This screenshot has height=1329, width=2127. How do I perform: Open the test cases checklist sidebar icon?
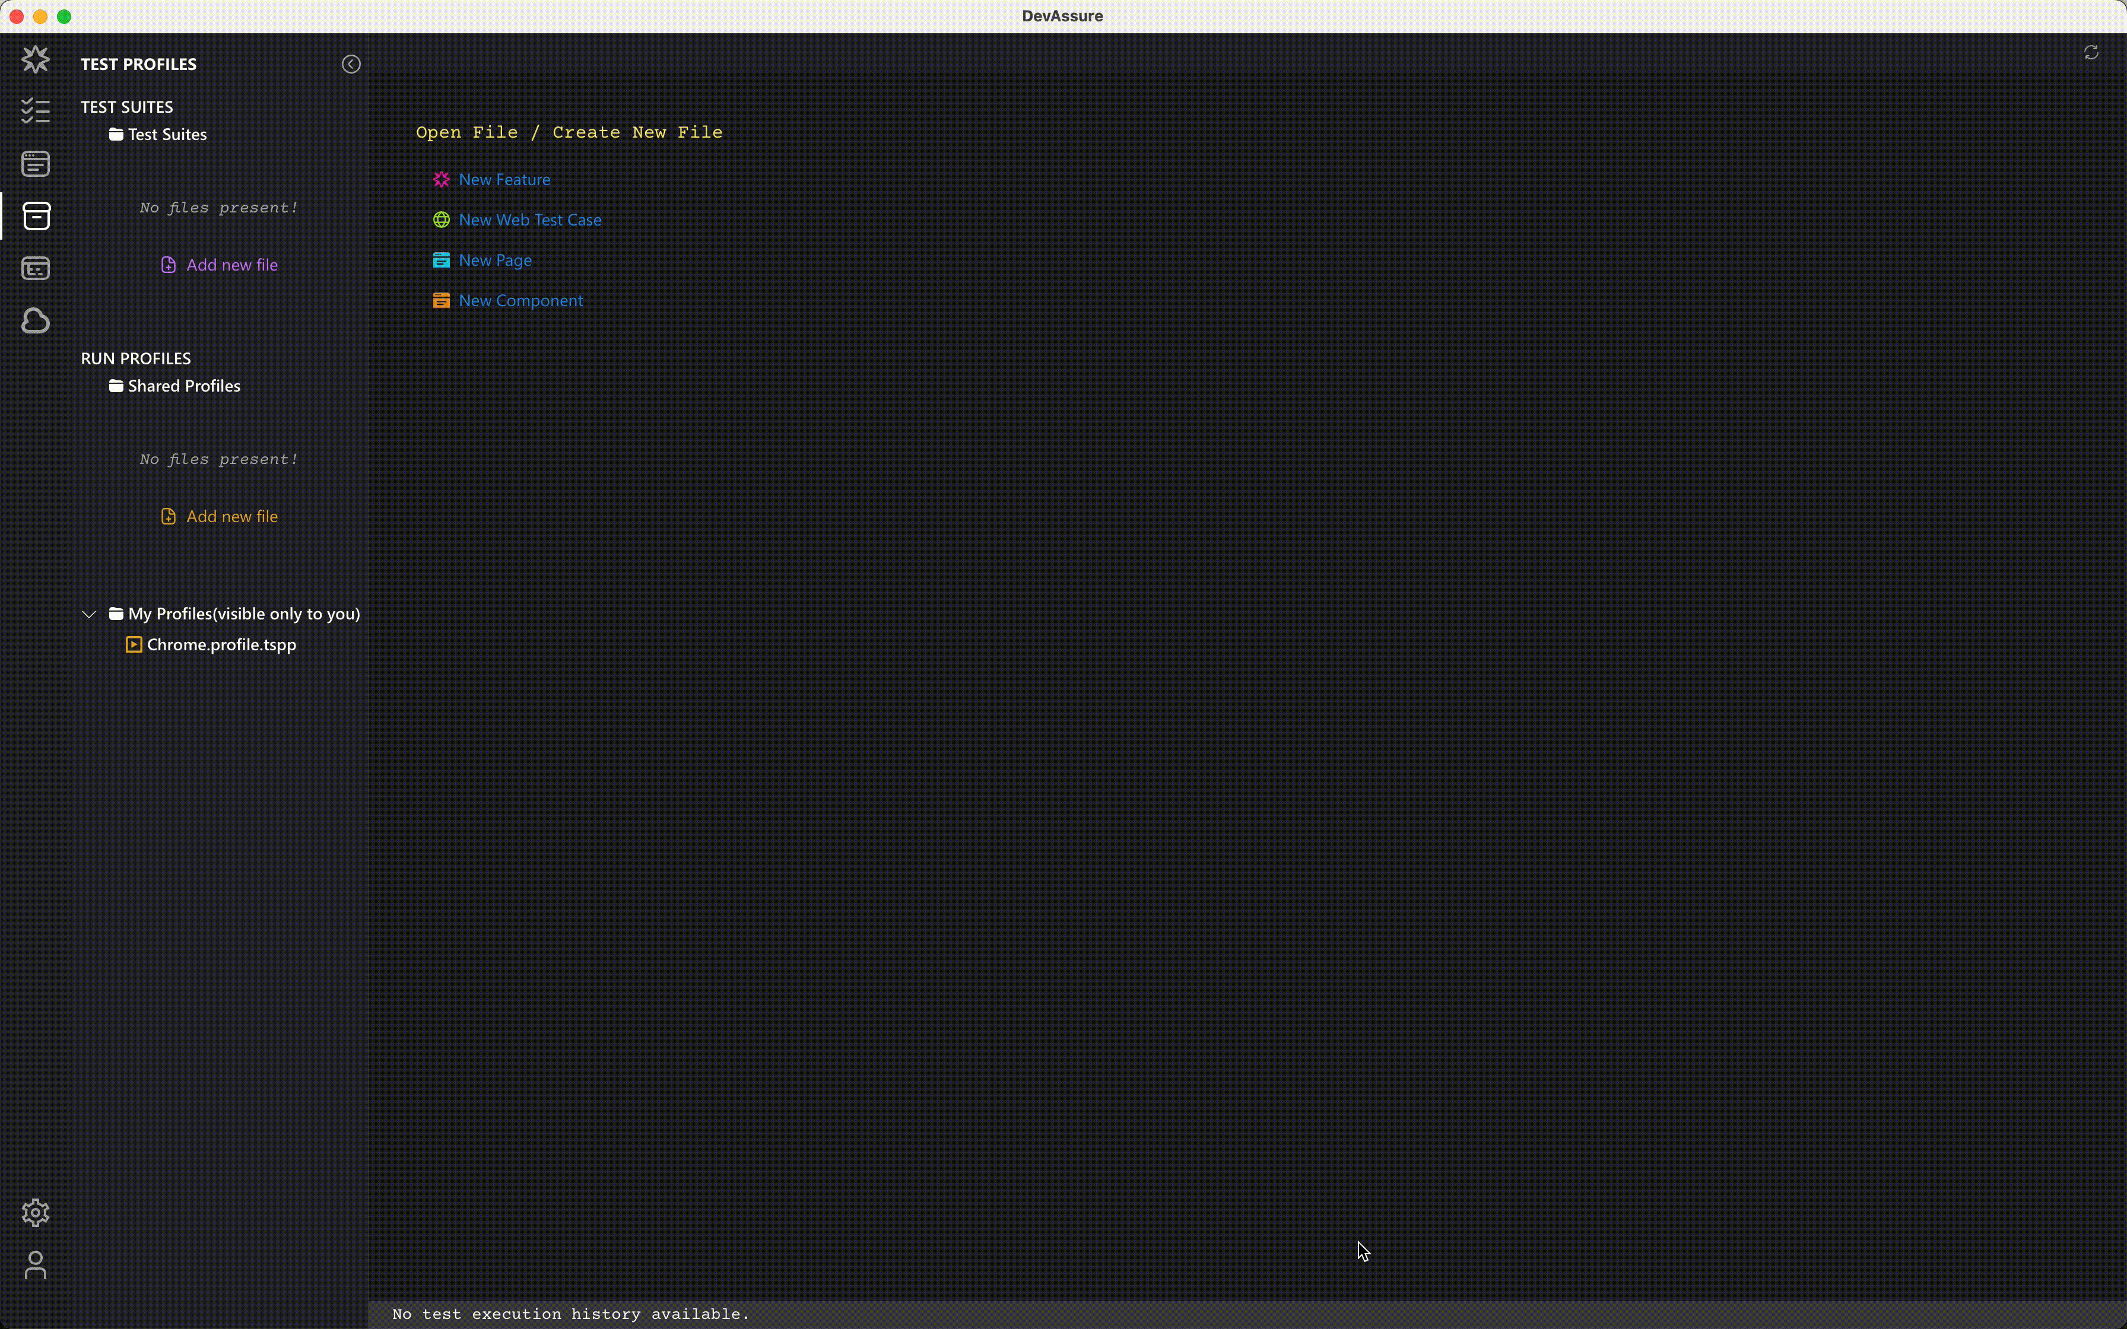(x=35, y=111)
